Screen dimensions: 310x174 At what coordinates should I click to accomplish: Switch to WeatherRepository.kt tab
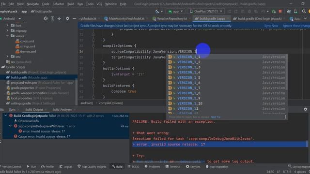tap(172, 18)
